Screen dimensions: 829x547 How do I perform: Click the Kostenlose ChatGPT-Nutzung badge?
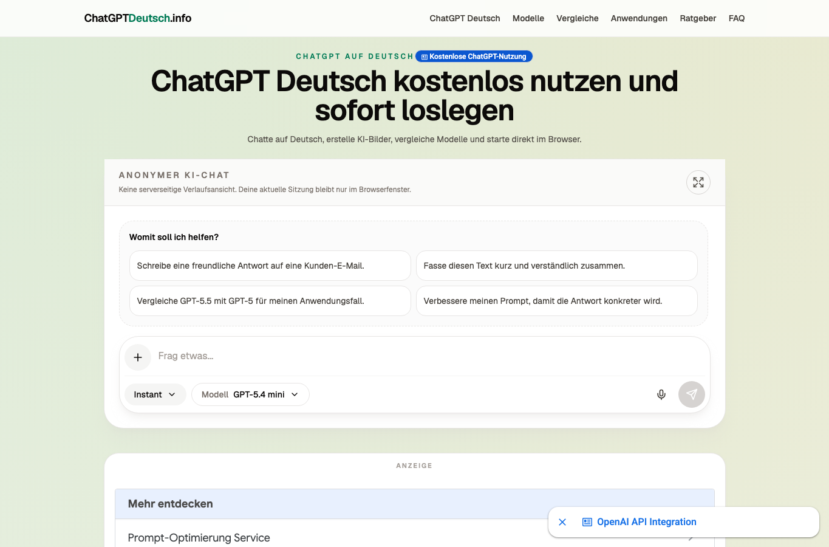pos(474,57)
